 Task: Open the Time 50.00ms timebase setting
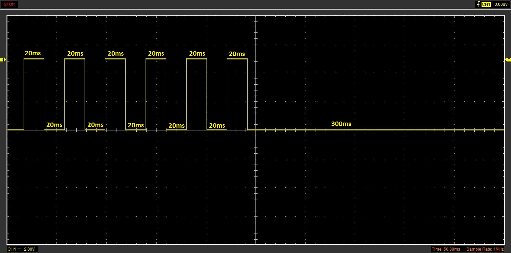pos(446,249)
